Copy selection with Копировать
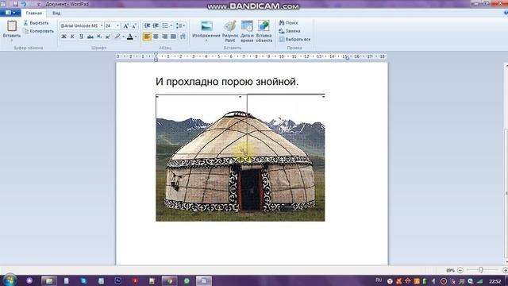The width and height of the screenshot is (508, 286). tap(38, 31)
